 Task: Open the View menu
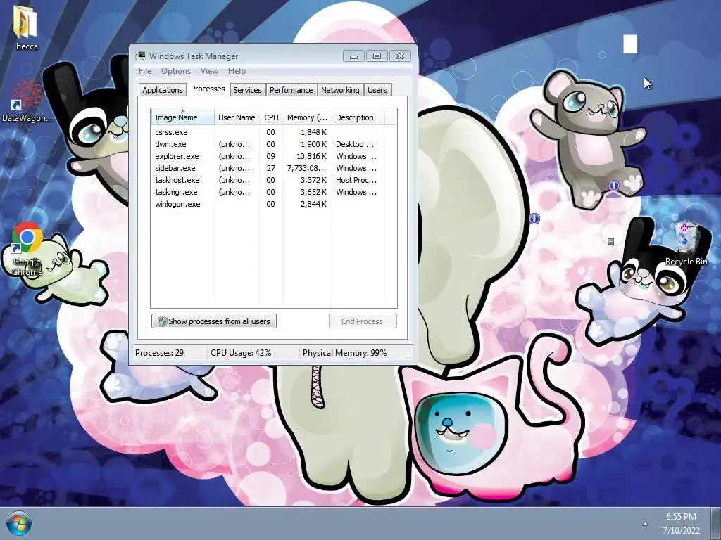209,71
